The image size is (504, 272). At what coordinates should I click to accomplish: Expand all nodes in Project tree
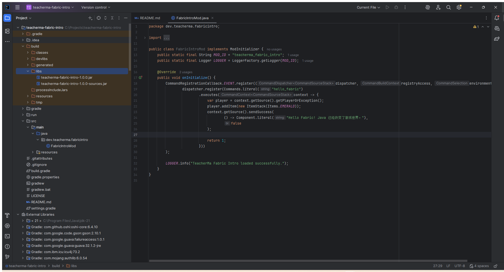pyautogui.click(x=105, y=18)
